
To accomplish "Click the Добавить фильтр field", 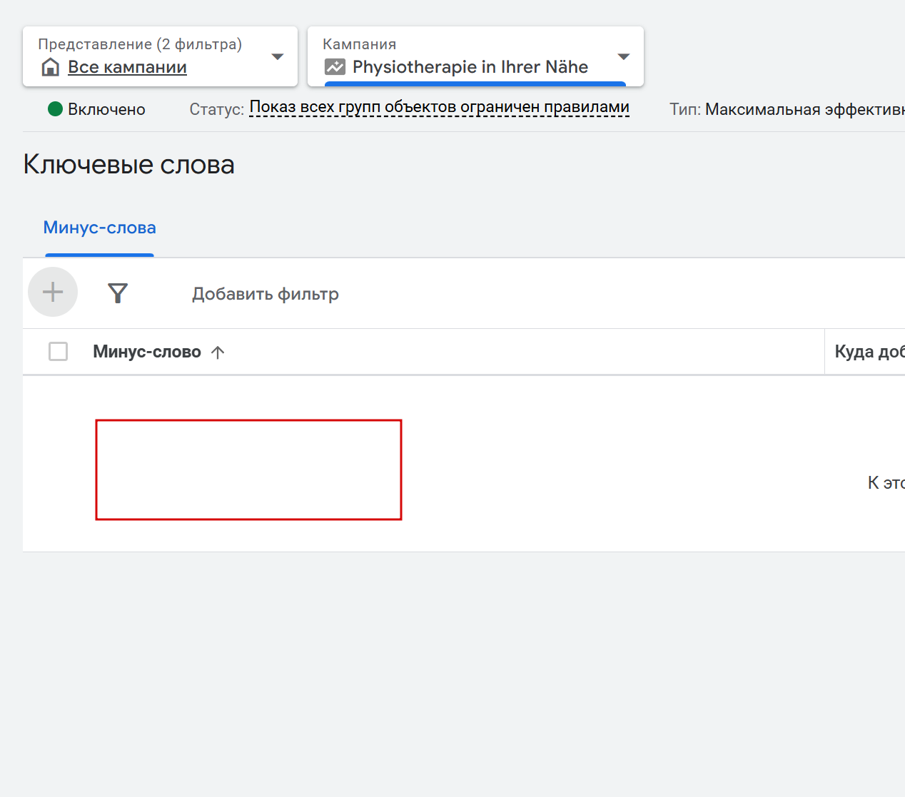I will [x=266, y=294].
